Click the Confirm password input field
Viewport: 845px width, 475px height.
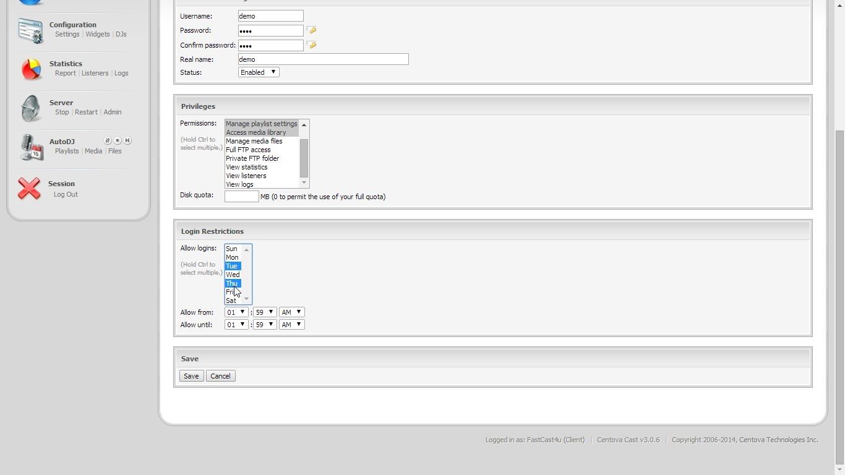(271, 45)
